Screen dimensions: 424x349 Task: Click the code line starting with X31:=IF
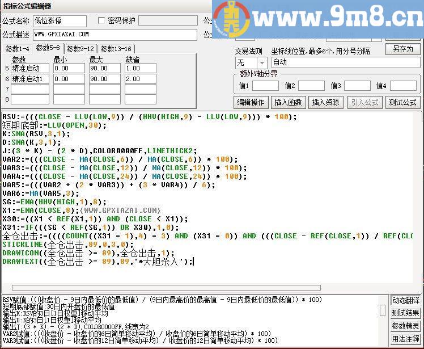pyautogui.click(x=91, y=228)
